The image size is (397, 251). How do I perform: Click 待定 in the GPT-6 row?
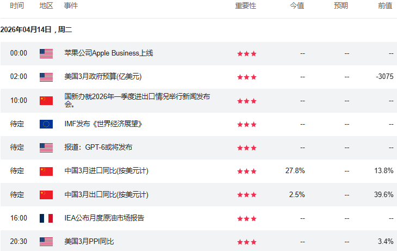point(17,147)
